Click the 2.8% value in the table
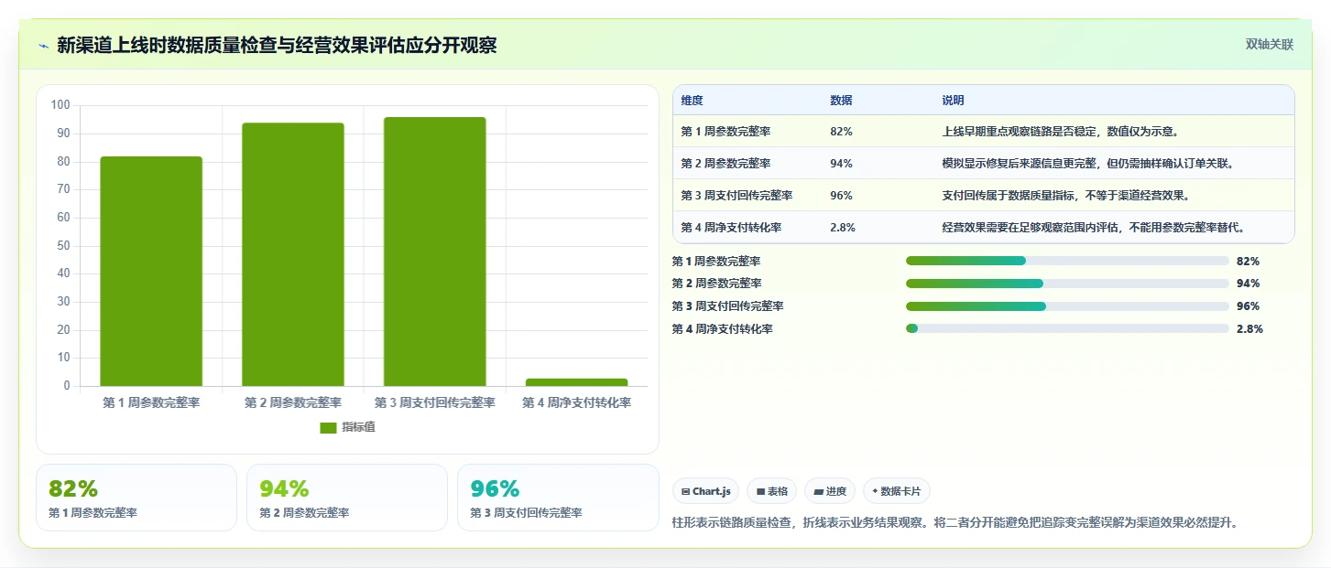 (843, 228)
